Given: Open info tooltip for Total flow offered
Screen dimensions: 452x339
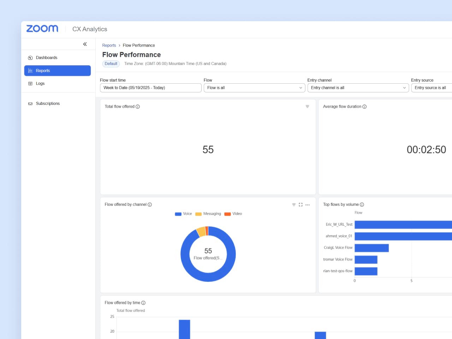Looking at the screenshot, I should coord(138,107).
